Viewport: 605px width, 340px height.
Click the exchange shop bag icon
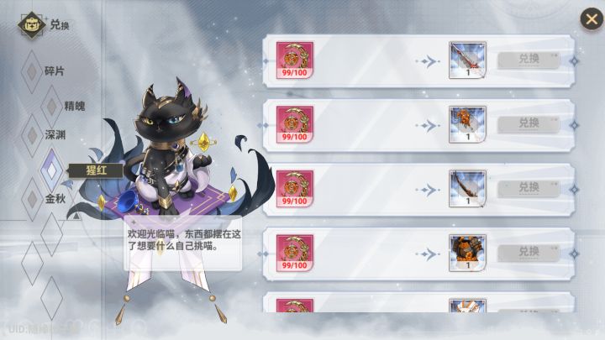32,25
